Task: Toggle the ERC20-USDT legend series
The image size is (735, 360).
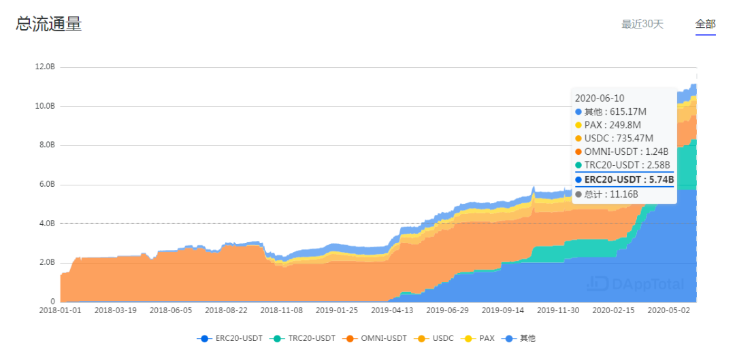Action: (230, 338)
